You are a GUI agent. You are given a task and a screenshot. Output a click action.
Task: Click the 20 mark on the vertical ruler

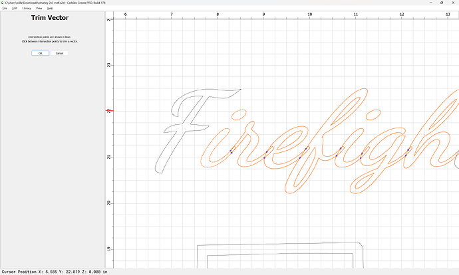coord(109,203)
